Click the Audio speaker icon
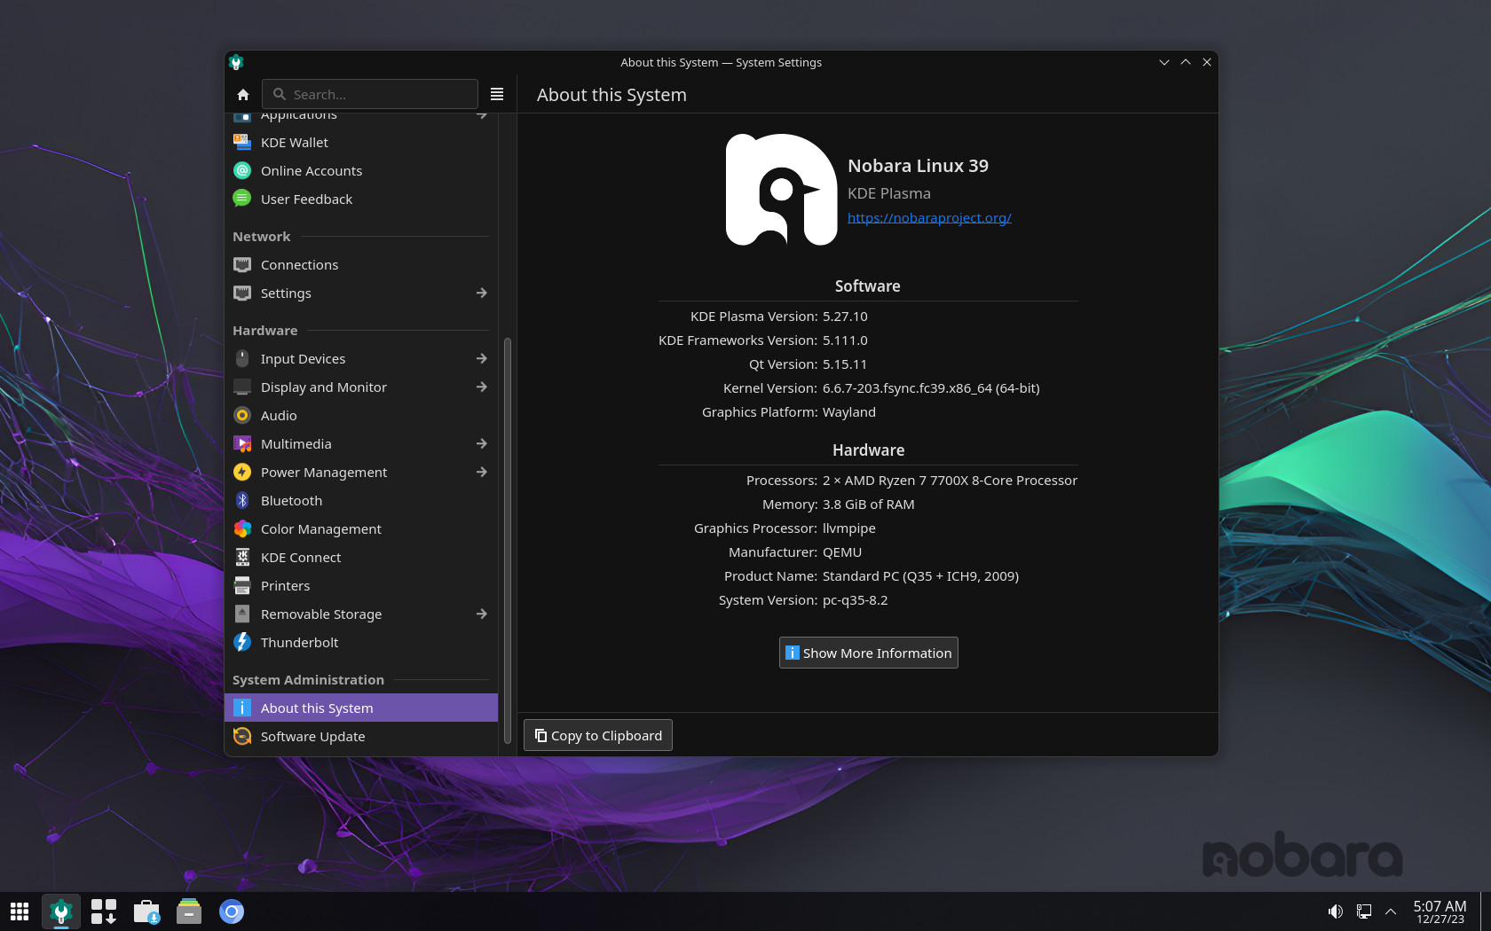This screenshot has height=931, width=1491. pos(242,415)
